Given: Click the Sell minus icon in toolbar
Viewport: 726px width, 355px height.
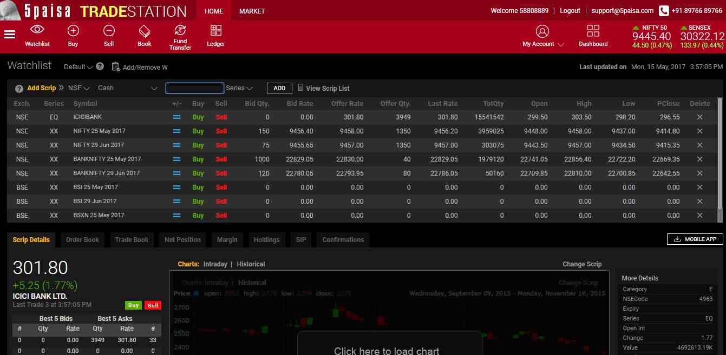Looking at the screenshot, I should pos(108,31).
